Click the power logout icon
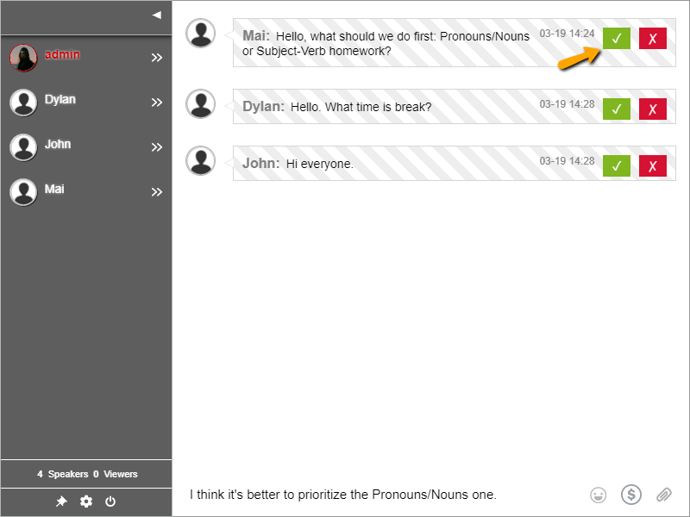Screen dimensions: 690x517 tap(110, 501)
